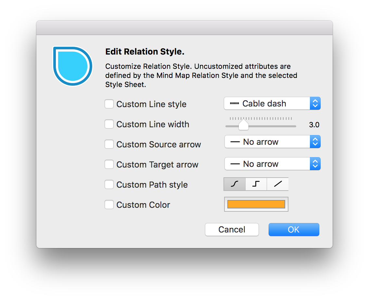Click the 'Edit Relation Style.' heading
Image resolution: width=369 pixels, height=300 pixels.
pos(145,52)
